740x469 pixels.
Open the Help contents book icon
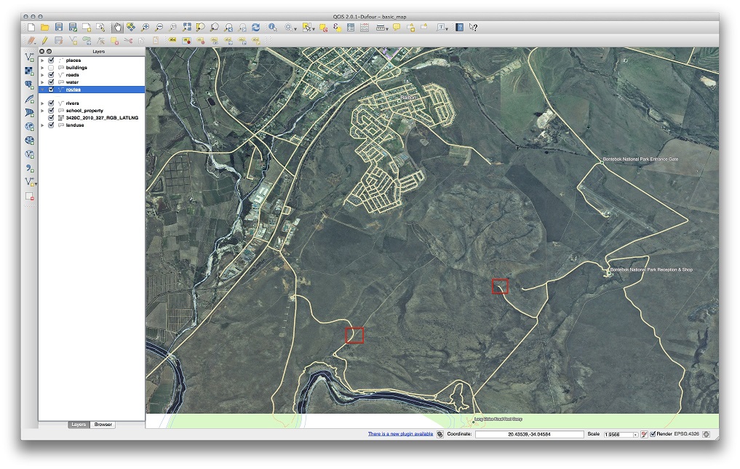[459, 27]
